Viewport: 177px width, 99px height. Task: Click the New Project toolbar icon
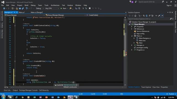click(12, 9)
